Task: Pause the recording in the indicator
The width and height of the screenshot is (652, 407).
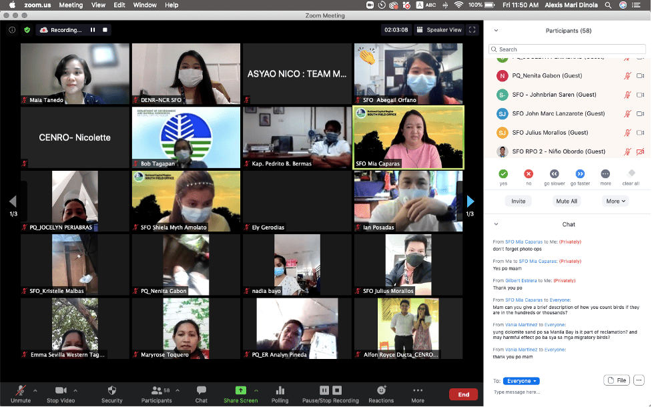Action: tap(93, 30)
